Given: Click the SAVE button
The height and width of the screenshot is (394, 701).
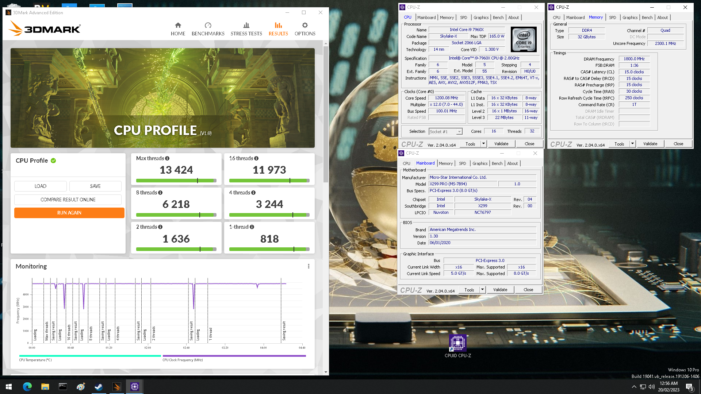Looking at the screenshot, I should point(95,186).
